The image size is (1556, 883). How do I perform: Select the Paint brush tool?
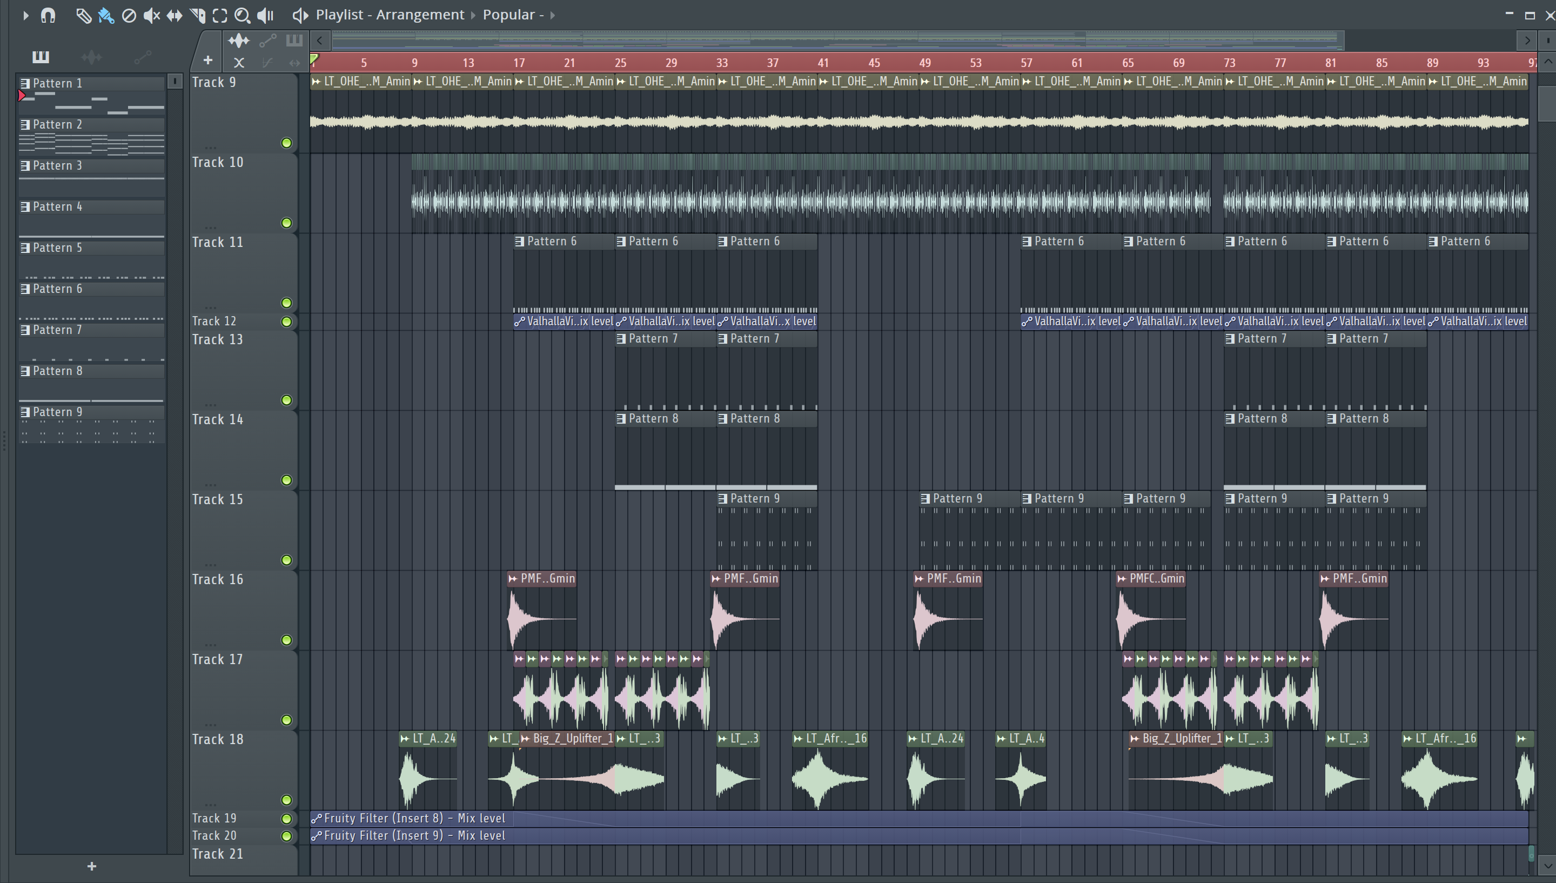pos(106,15)
